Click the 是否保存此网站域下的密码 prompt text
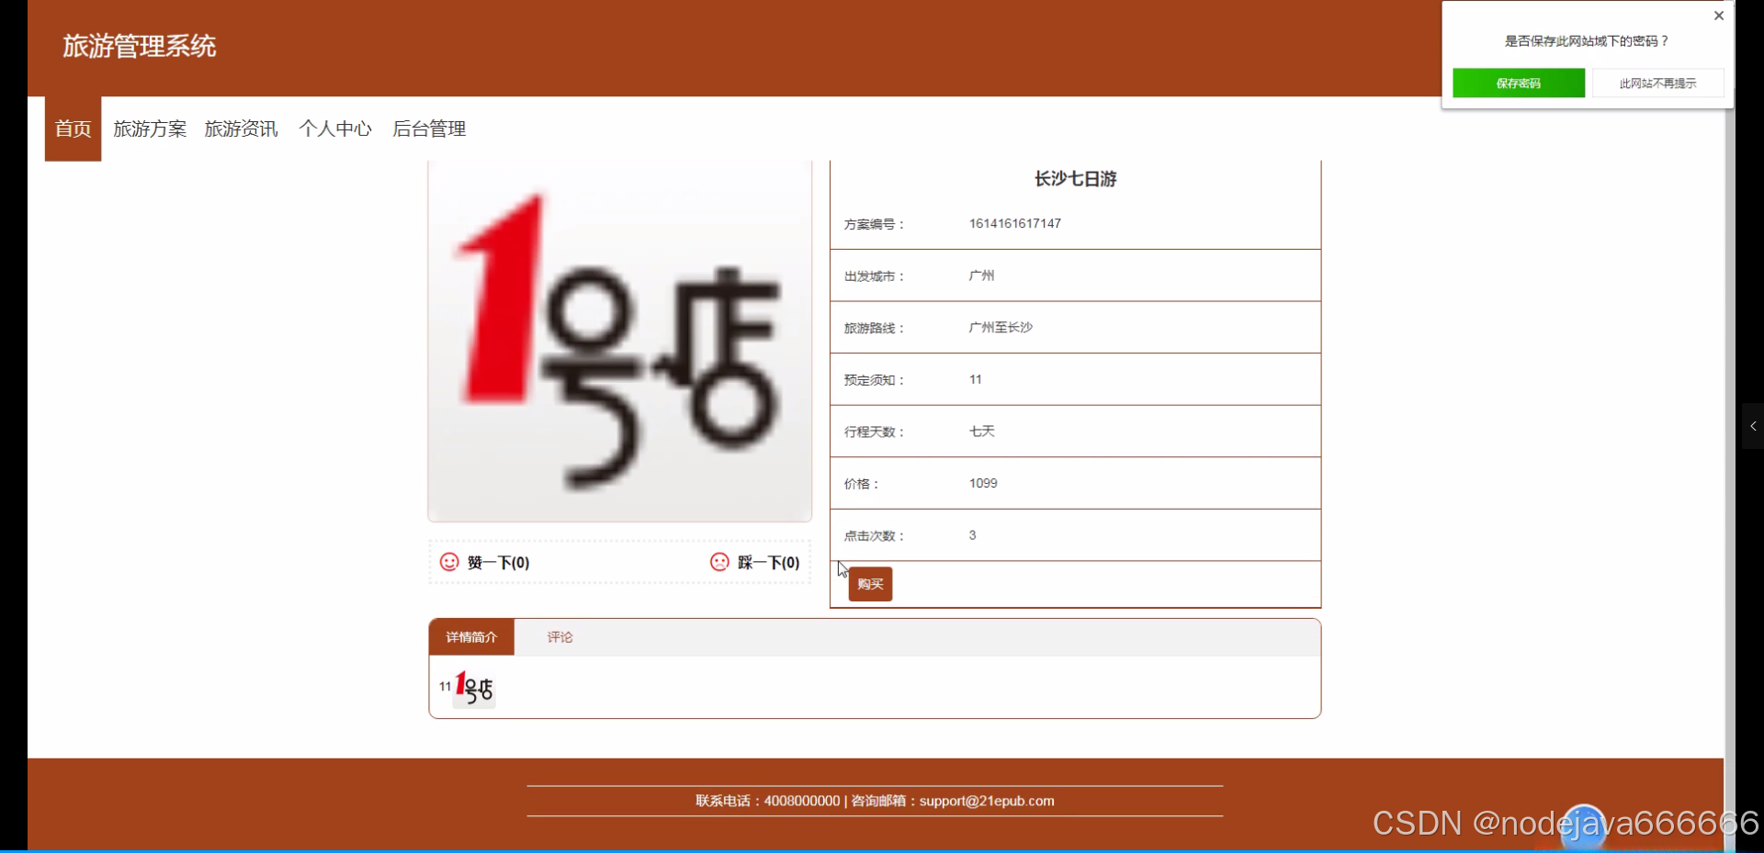The height and width of the screenshot is (853, 1764). coord(1587,41)
